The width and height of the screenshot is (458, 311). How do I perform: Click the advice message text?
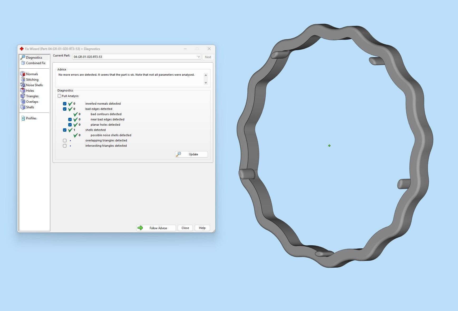126,75
